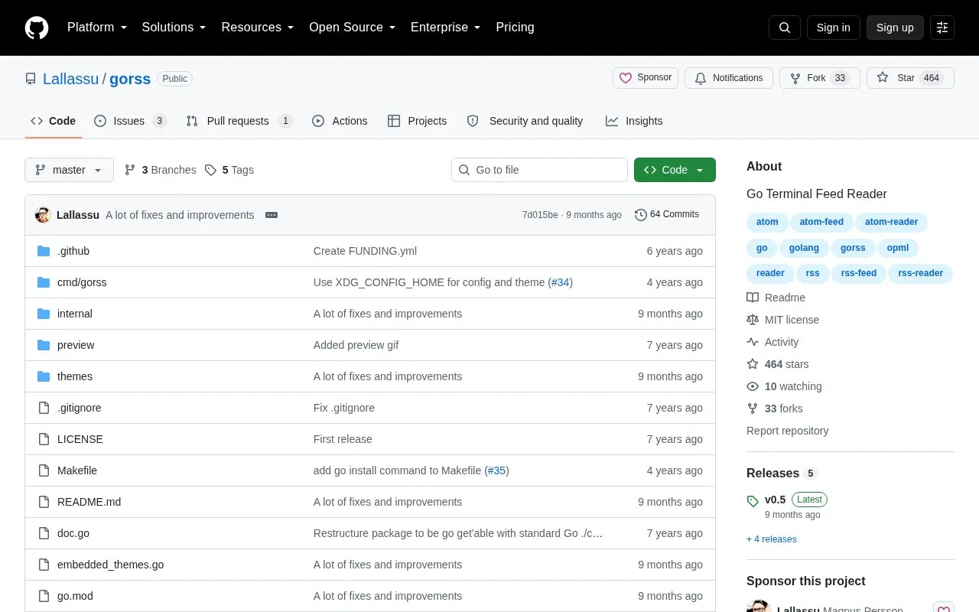979x612 pixels.
Task: Open the doc.go file
Action: (x=73, y=533)
